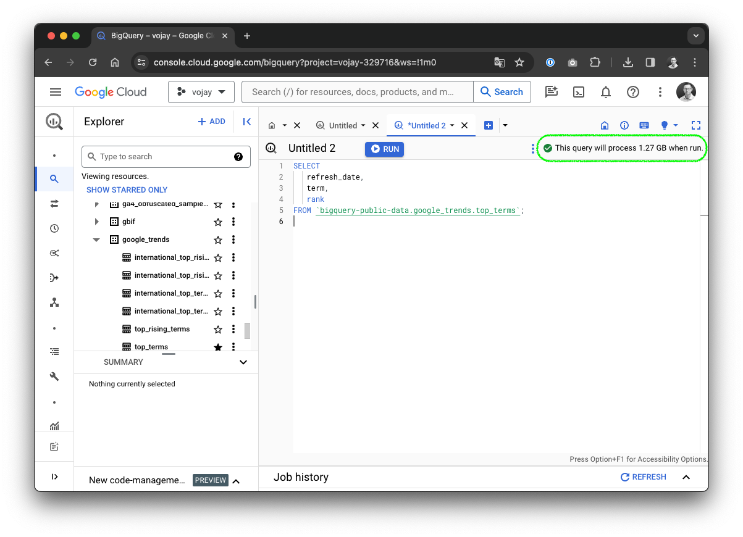The width and height of the screenshot is (743, 537).
Task: Collapse the SUMMARY panel
Action: tap(243, 362)
